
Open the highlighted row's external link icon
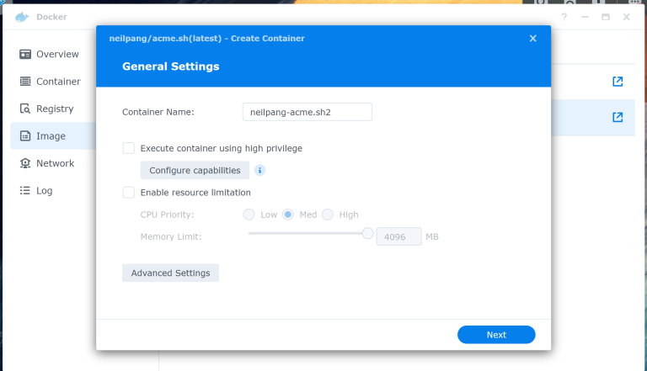pyautogui.click(x=618, y=117)
